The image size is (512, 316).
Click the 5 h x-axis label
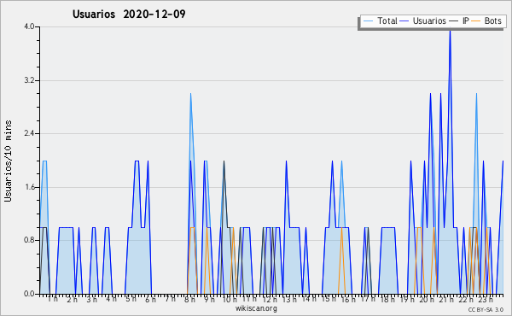point(131,299)
